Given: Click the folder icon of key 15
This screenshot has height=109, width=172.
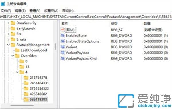Looking at the screenshot, I should 22,67.
